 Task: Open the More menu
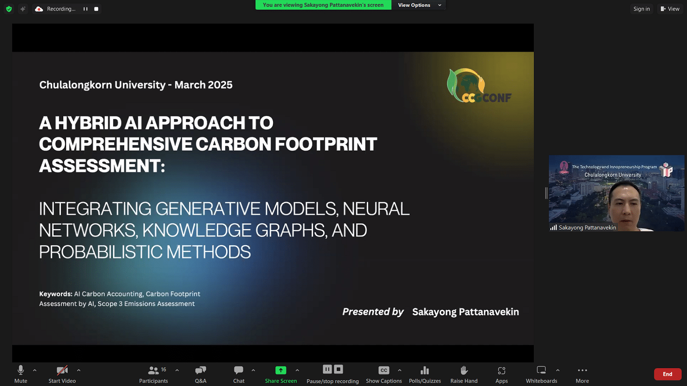point(582,371)
